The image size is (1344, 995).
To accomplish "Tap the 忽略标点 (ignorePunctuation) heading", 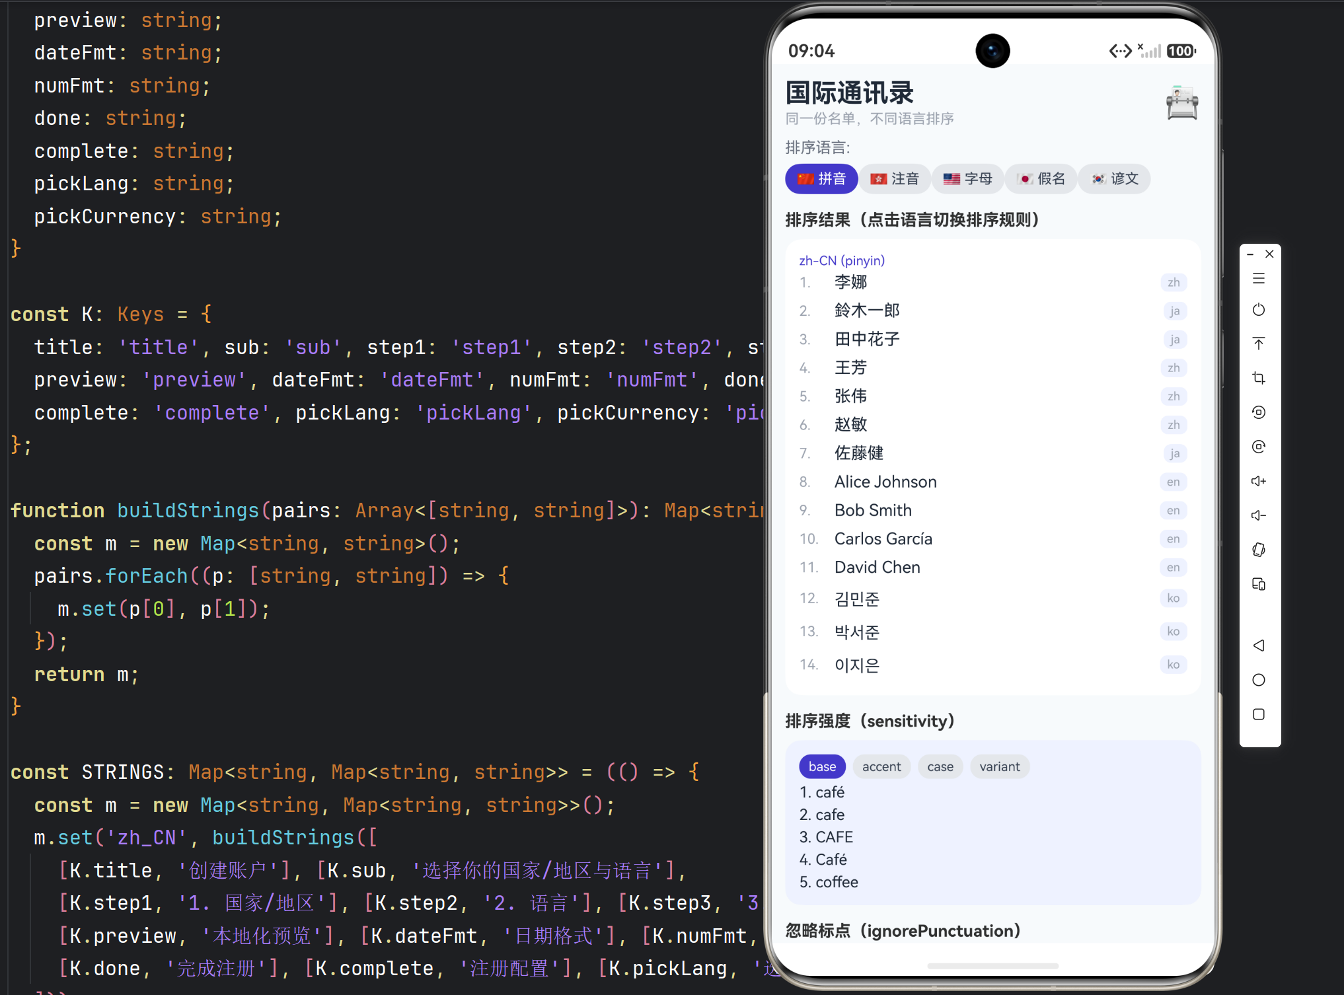I will (903, 931).
